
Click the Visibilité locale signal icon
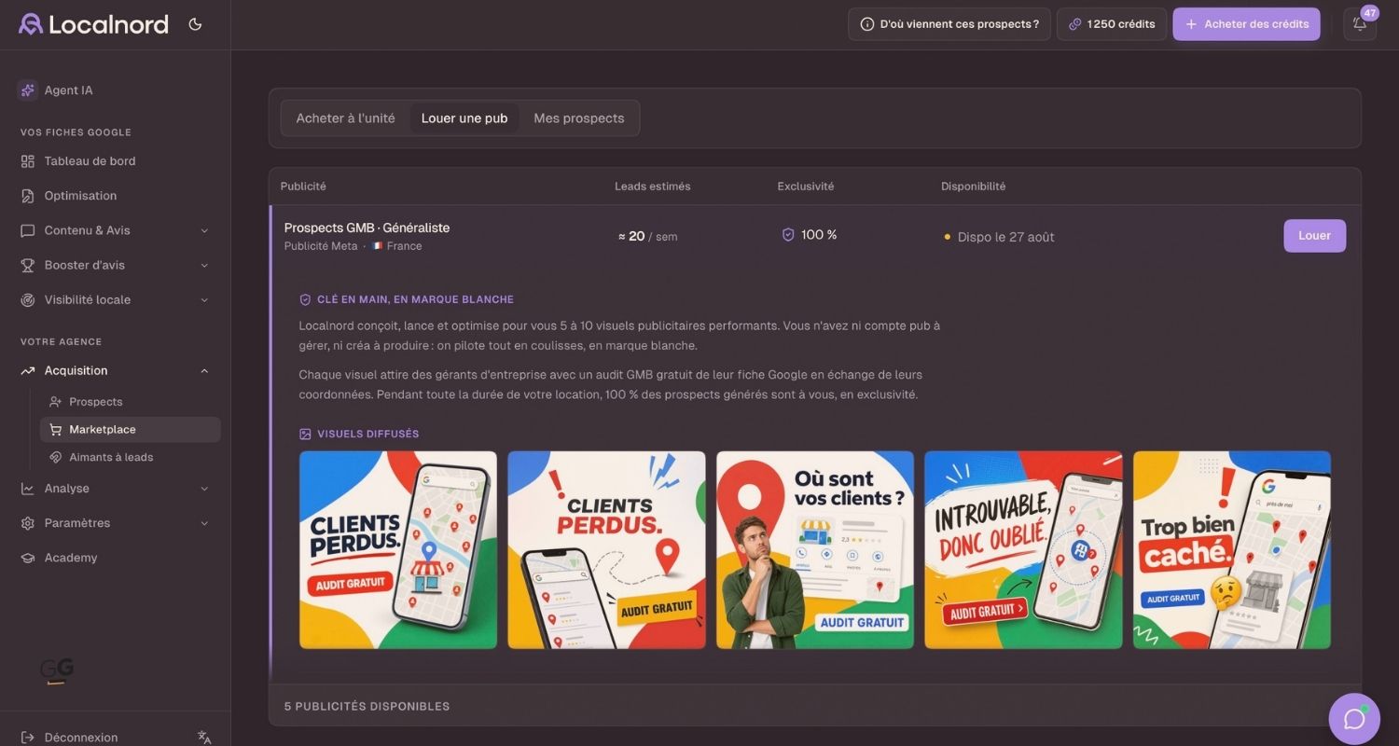[28, 299]
